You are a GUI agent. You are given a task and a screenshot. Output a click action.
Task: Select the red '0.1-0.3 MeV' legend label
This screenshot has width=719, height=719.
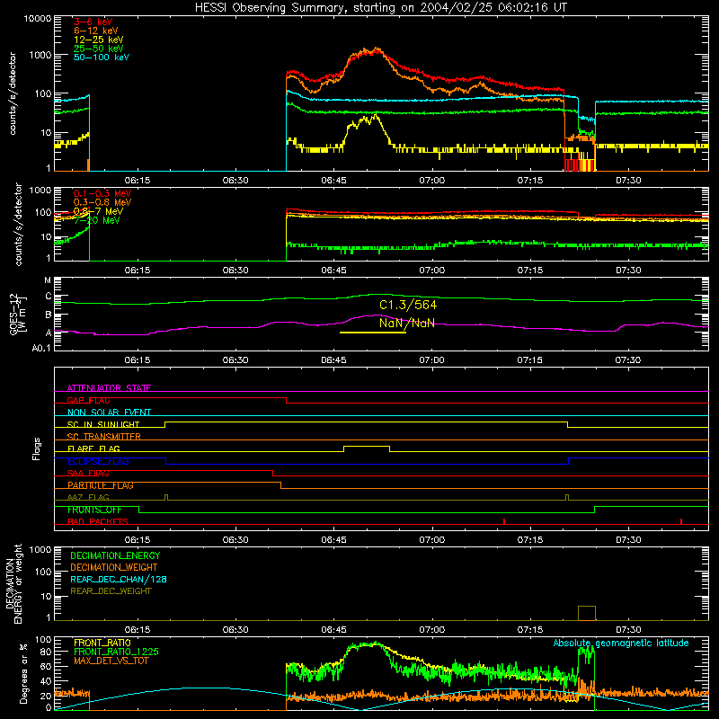102,193
